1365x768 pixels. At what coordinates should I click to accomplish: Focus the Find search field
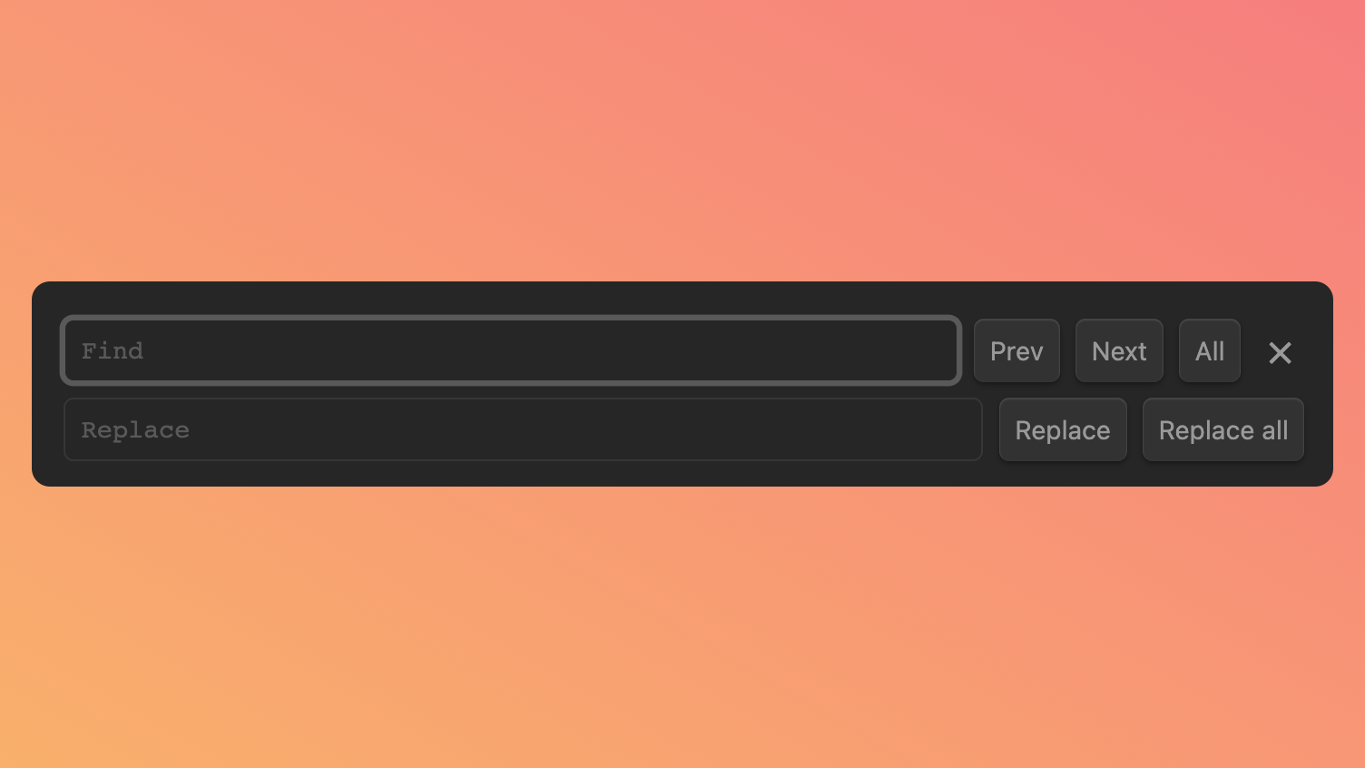click(511, 350)
